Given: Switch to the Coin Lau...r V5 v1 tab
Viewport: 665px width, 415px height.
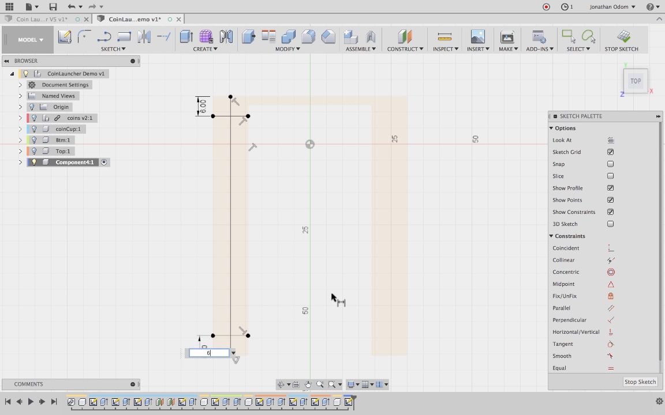Looking at the screenshot, I should (x=42, y=19).
